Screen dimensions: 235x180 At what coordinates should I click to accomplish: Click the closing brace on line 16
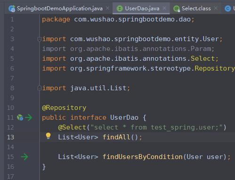click(x=44, y=167)
